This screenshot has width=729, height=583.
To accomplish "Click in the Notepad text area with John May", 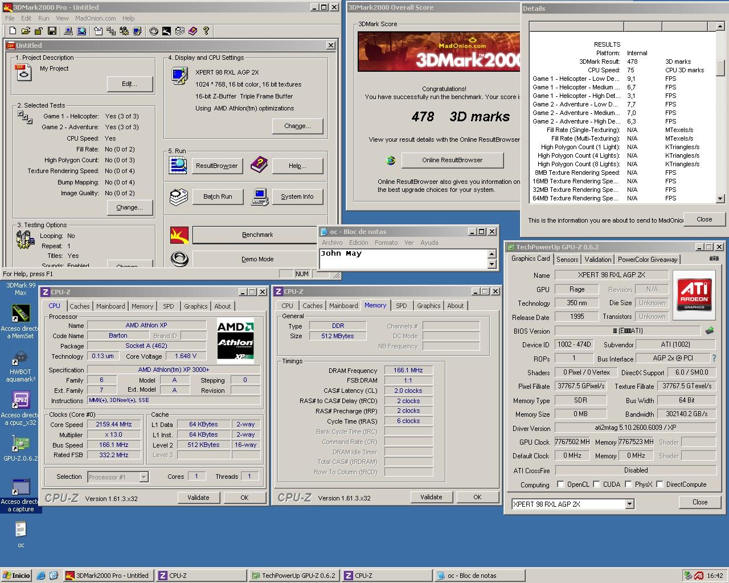I will coord(403,258).
